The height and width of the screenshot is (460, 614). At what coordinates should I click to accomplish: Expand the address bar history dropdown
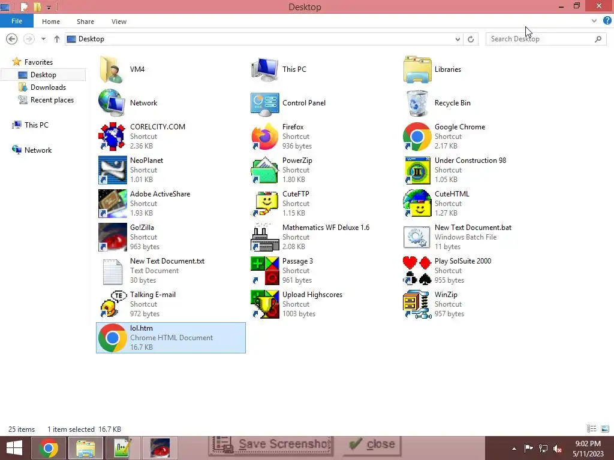458,39
